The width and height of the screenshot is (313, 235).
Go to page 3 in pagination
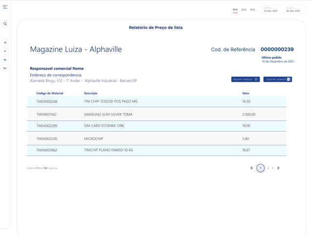(x=272, y=168)
